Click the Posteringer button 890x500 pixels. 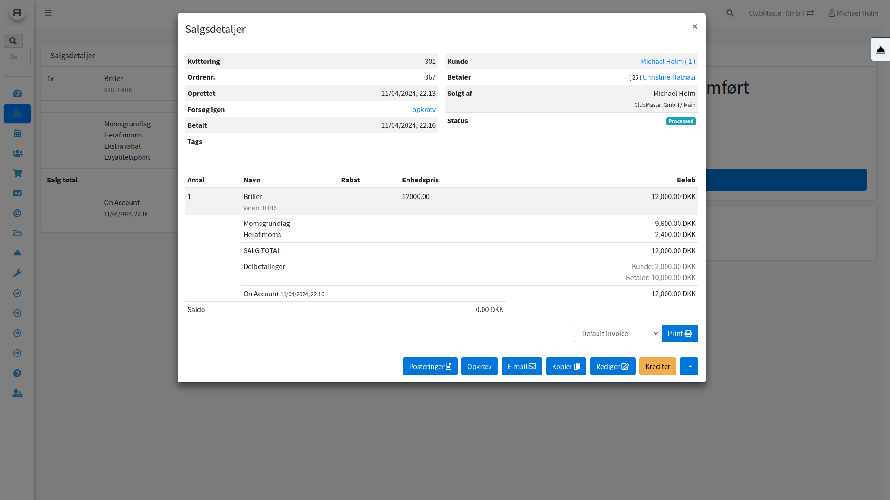click(x=430, y=366)
